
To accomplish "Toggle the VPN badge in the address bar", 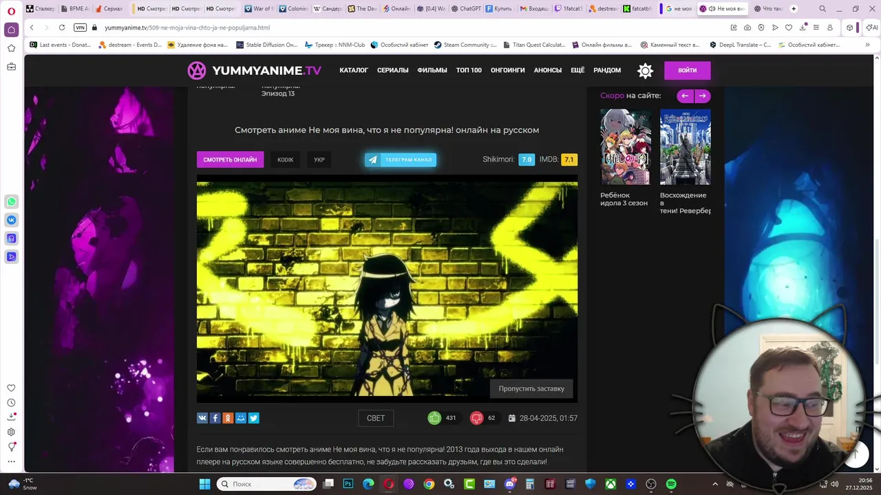I will [x=81, y=27].
